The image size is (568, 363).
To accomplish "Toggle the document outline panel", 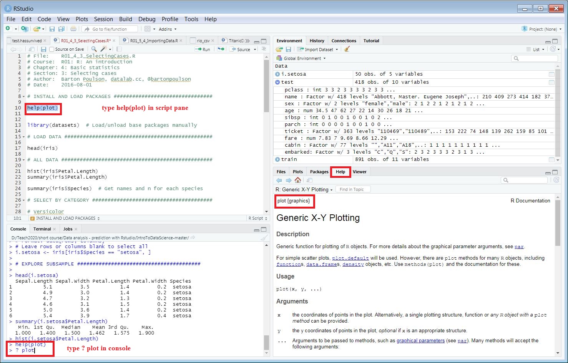I will coord(263,49).
